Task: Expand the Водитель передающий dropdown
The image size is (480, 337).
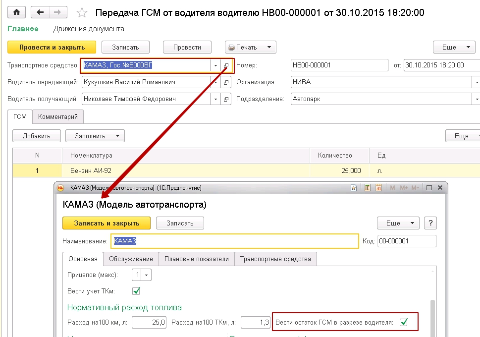Action: pos(215,82)
